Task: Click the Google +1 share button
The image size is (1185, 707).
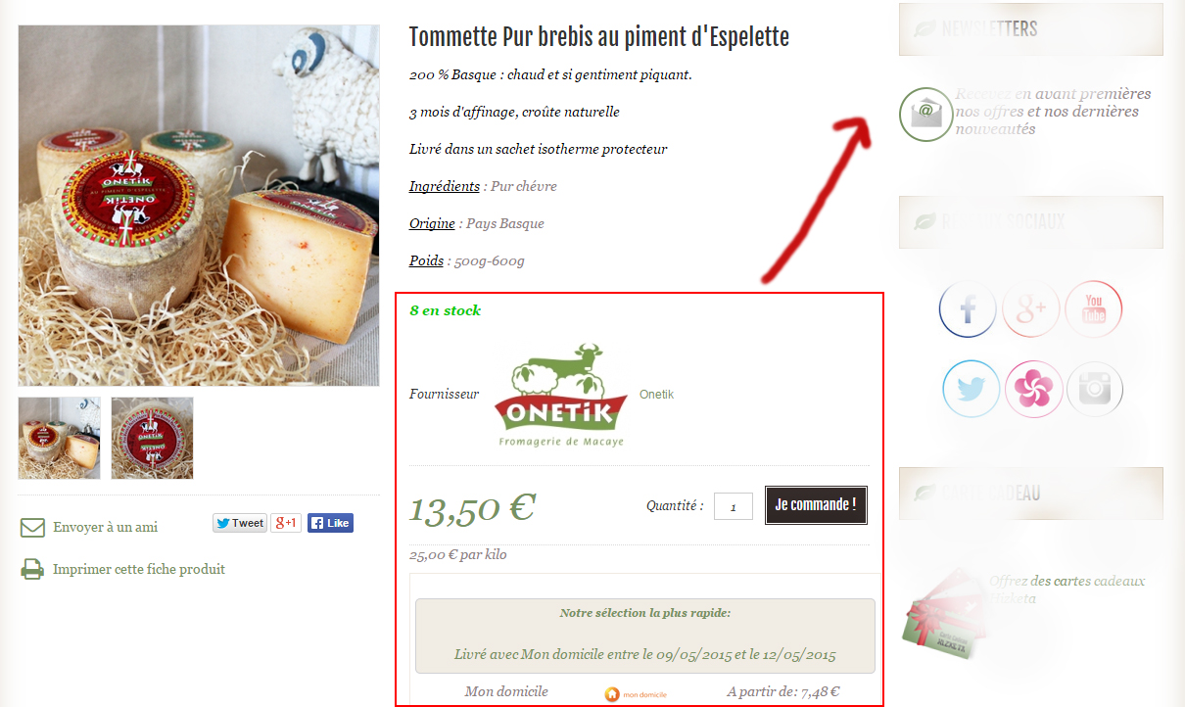Action: [x=286, y=523]
